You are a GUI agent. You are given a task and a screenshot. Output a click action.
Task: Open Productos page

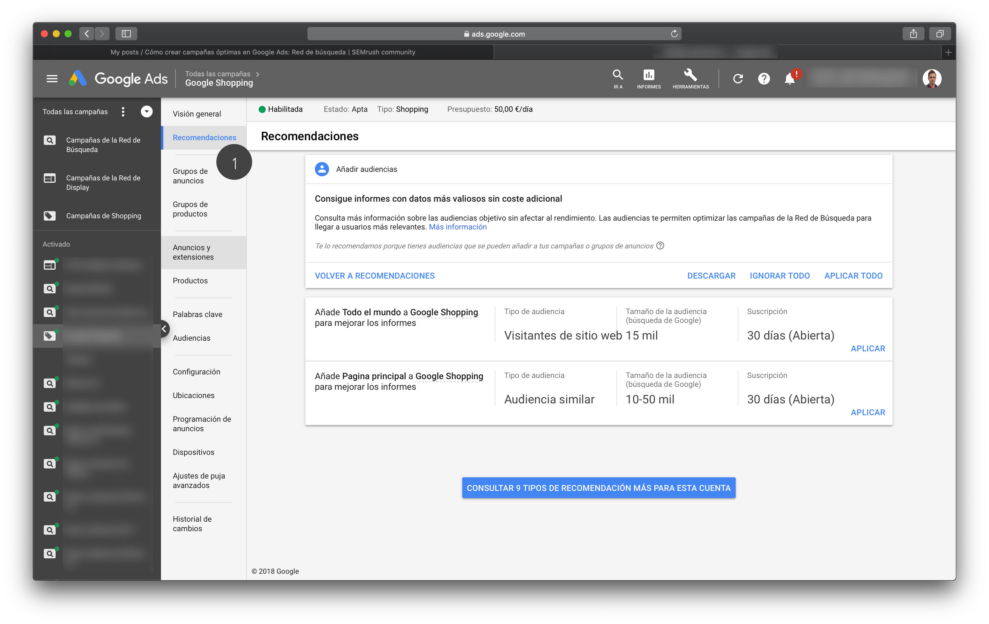pos(190,281)
